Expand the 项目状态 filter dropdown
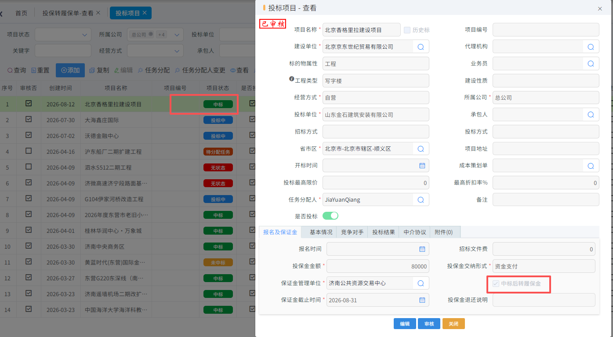 [84, 35]
